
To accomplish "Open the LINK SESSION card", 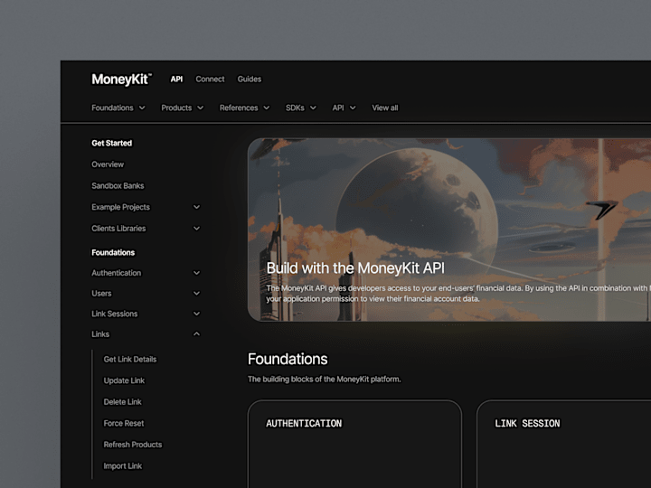I will [564, 444].
